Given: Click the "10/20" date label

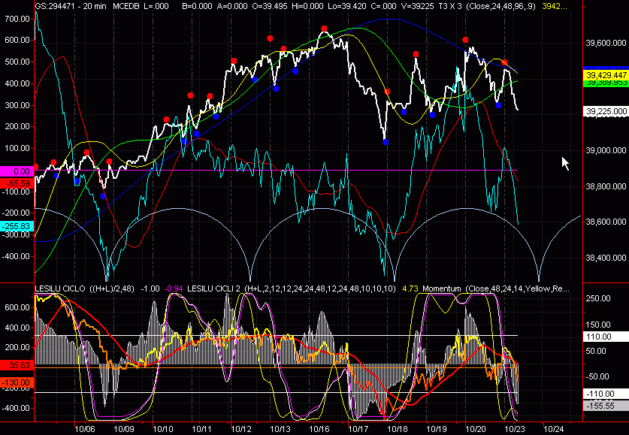Looking at the screenshot, I should coord(476,429).
